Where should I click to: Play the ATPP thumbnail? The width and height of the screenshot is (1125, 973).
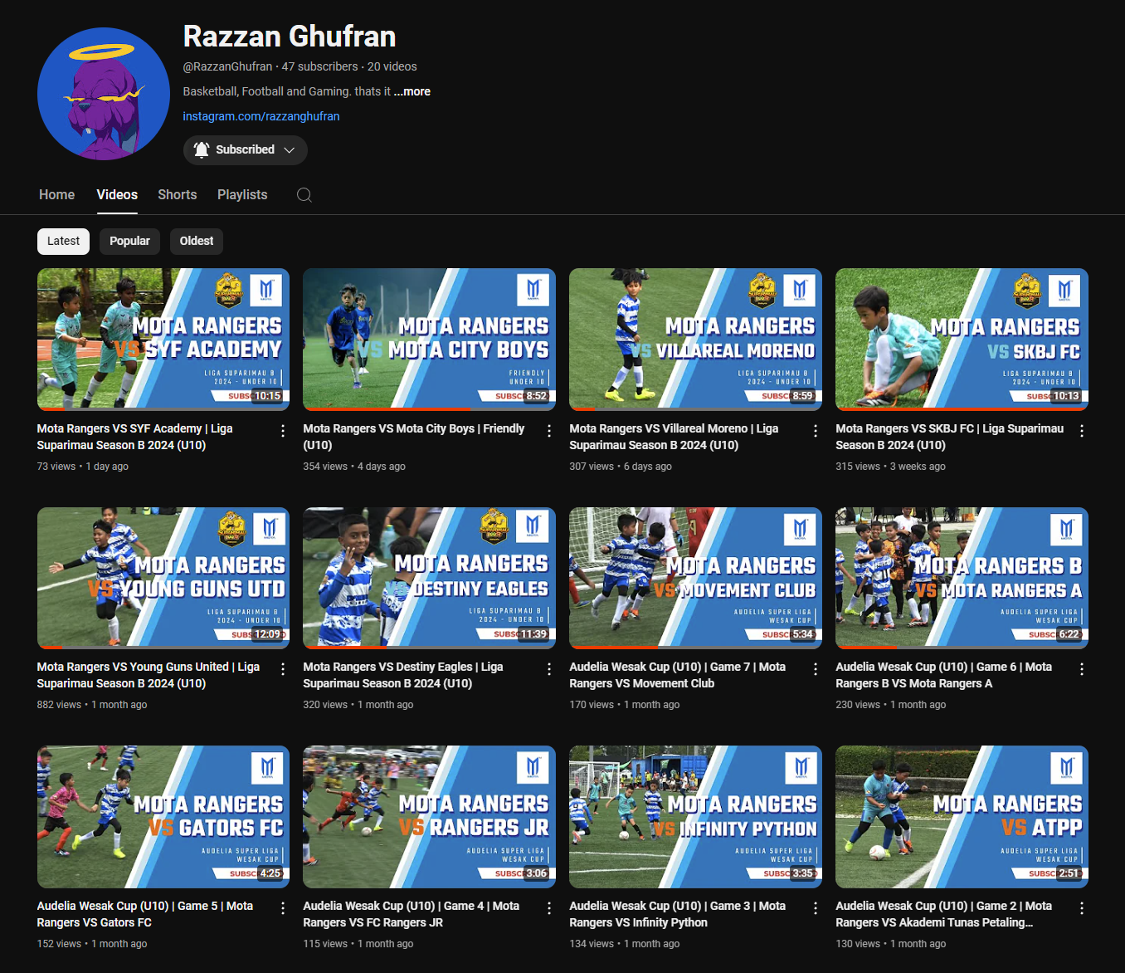click(x=962, y=817)
